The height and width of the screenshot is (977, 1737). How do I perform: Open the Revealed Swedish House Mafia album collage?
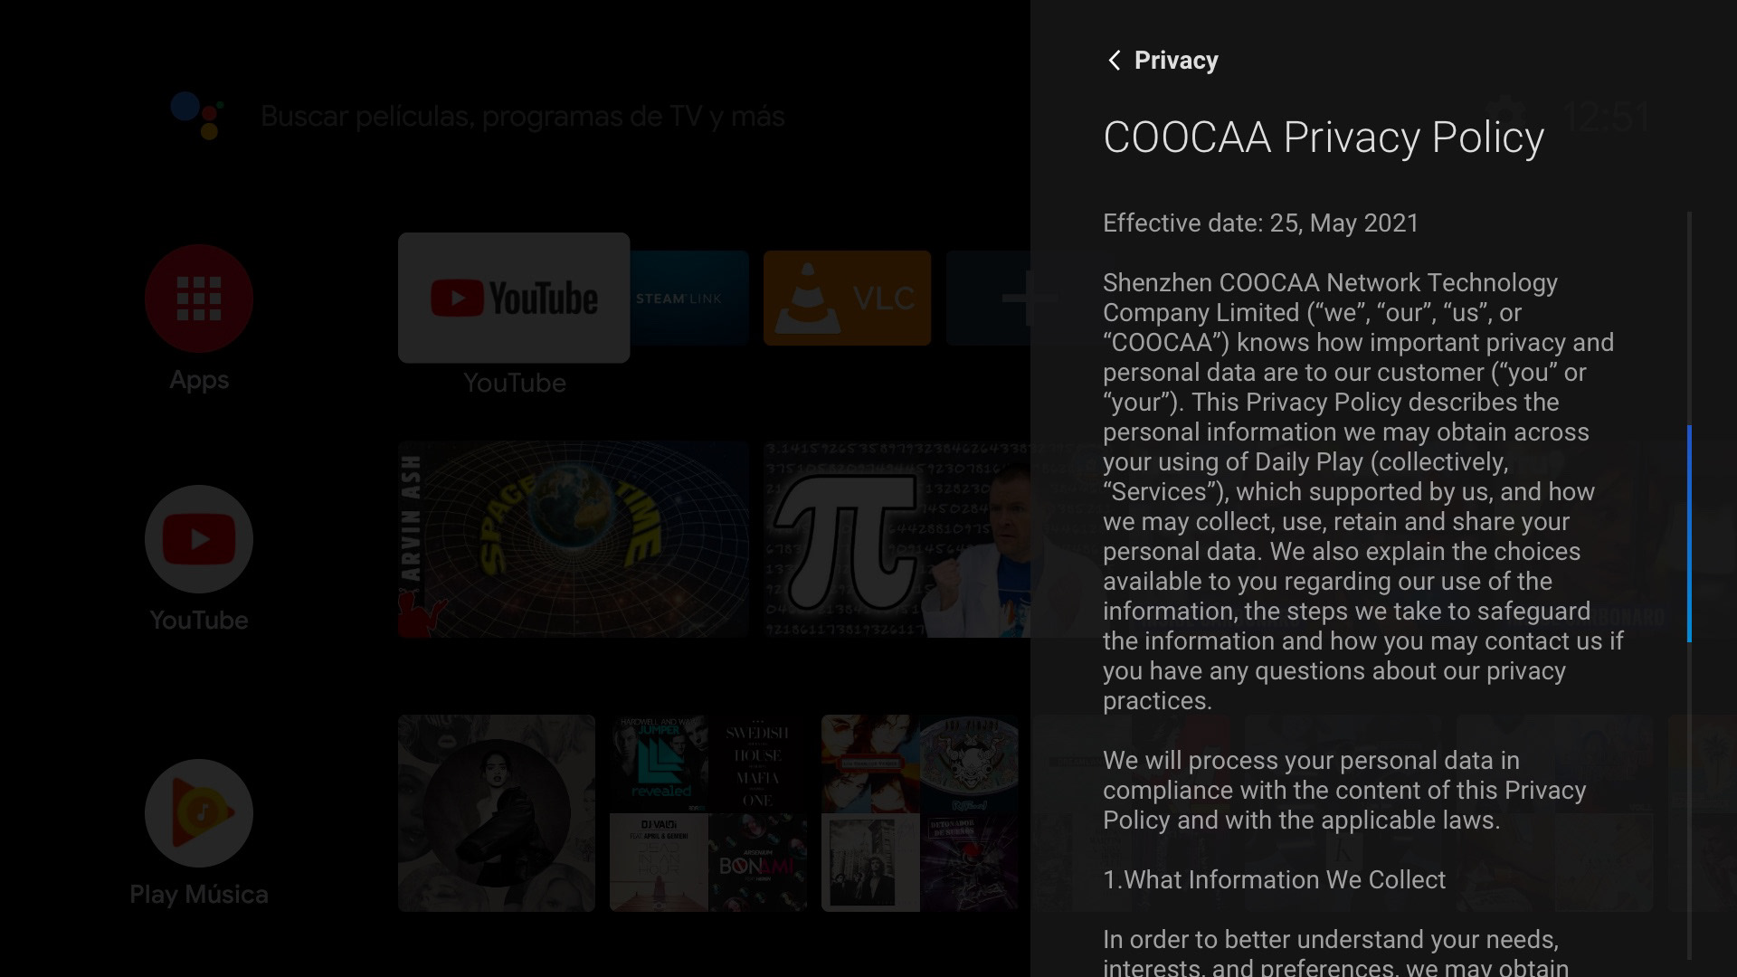(x=707, y=812)
